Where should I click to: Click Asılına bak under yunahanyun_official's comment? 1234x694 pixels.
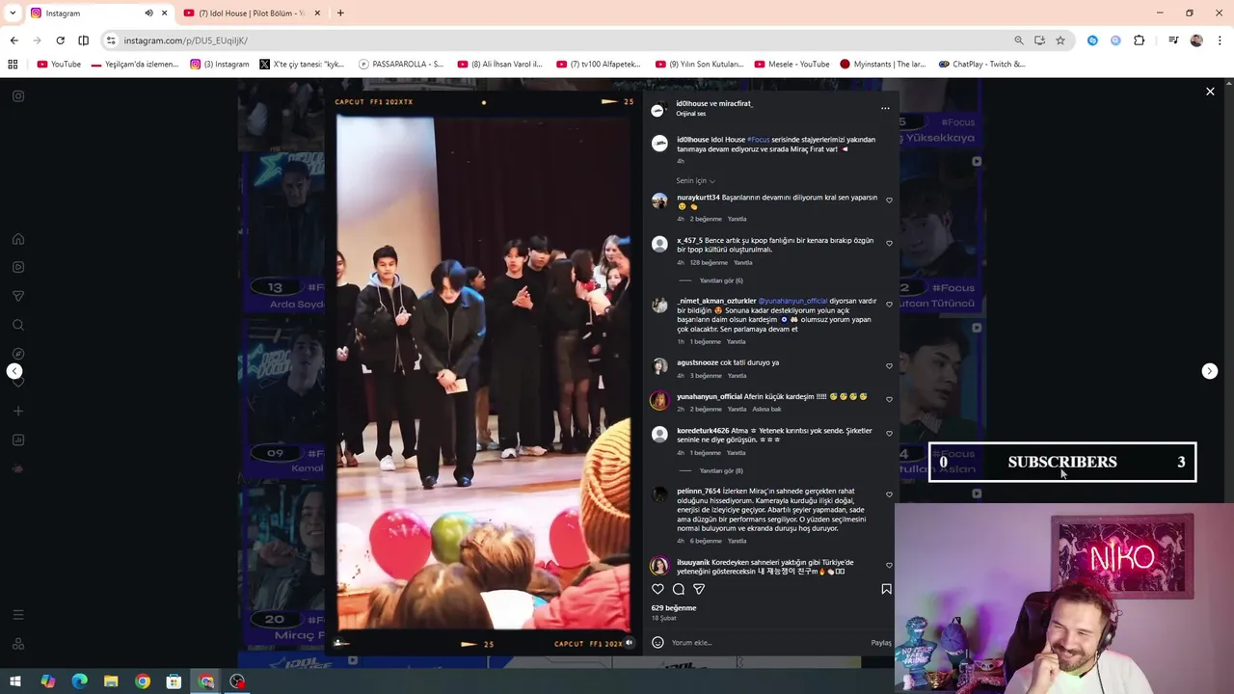point(766,409)
